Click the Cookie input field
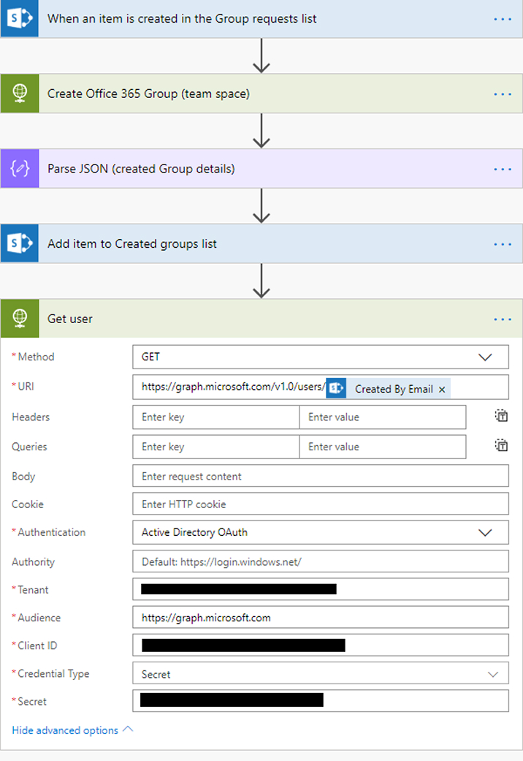Screen dimensions: 523x761 pos(320,504)
